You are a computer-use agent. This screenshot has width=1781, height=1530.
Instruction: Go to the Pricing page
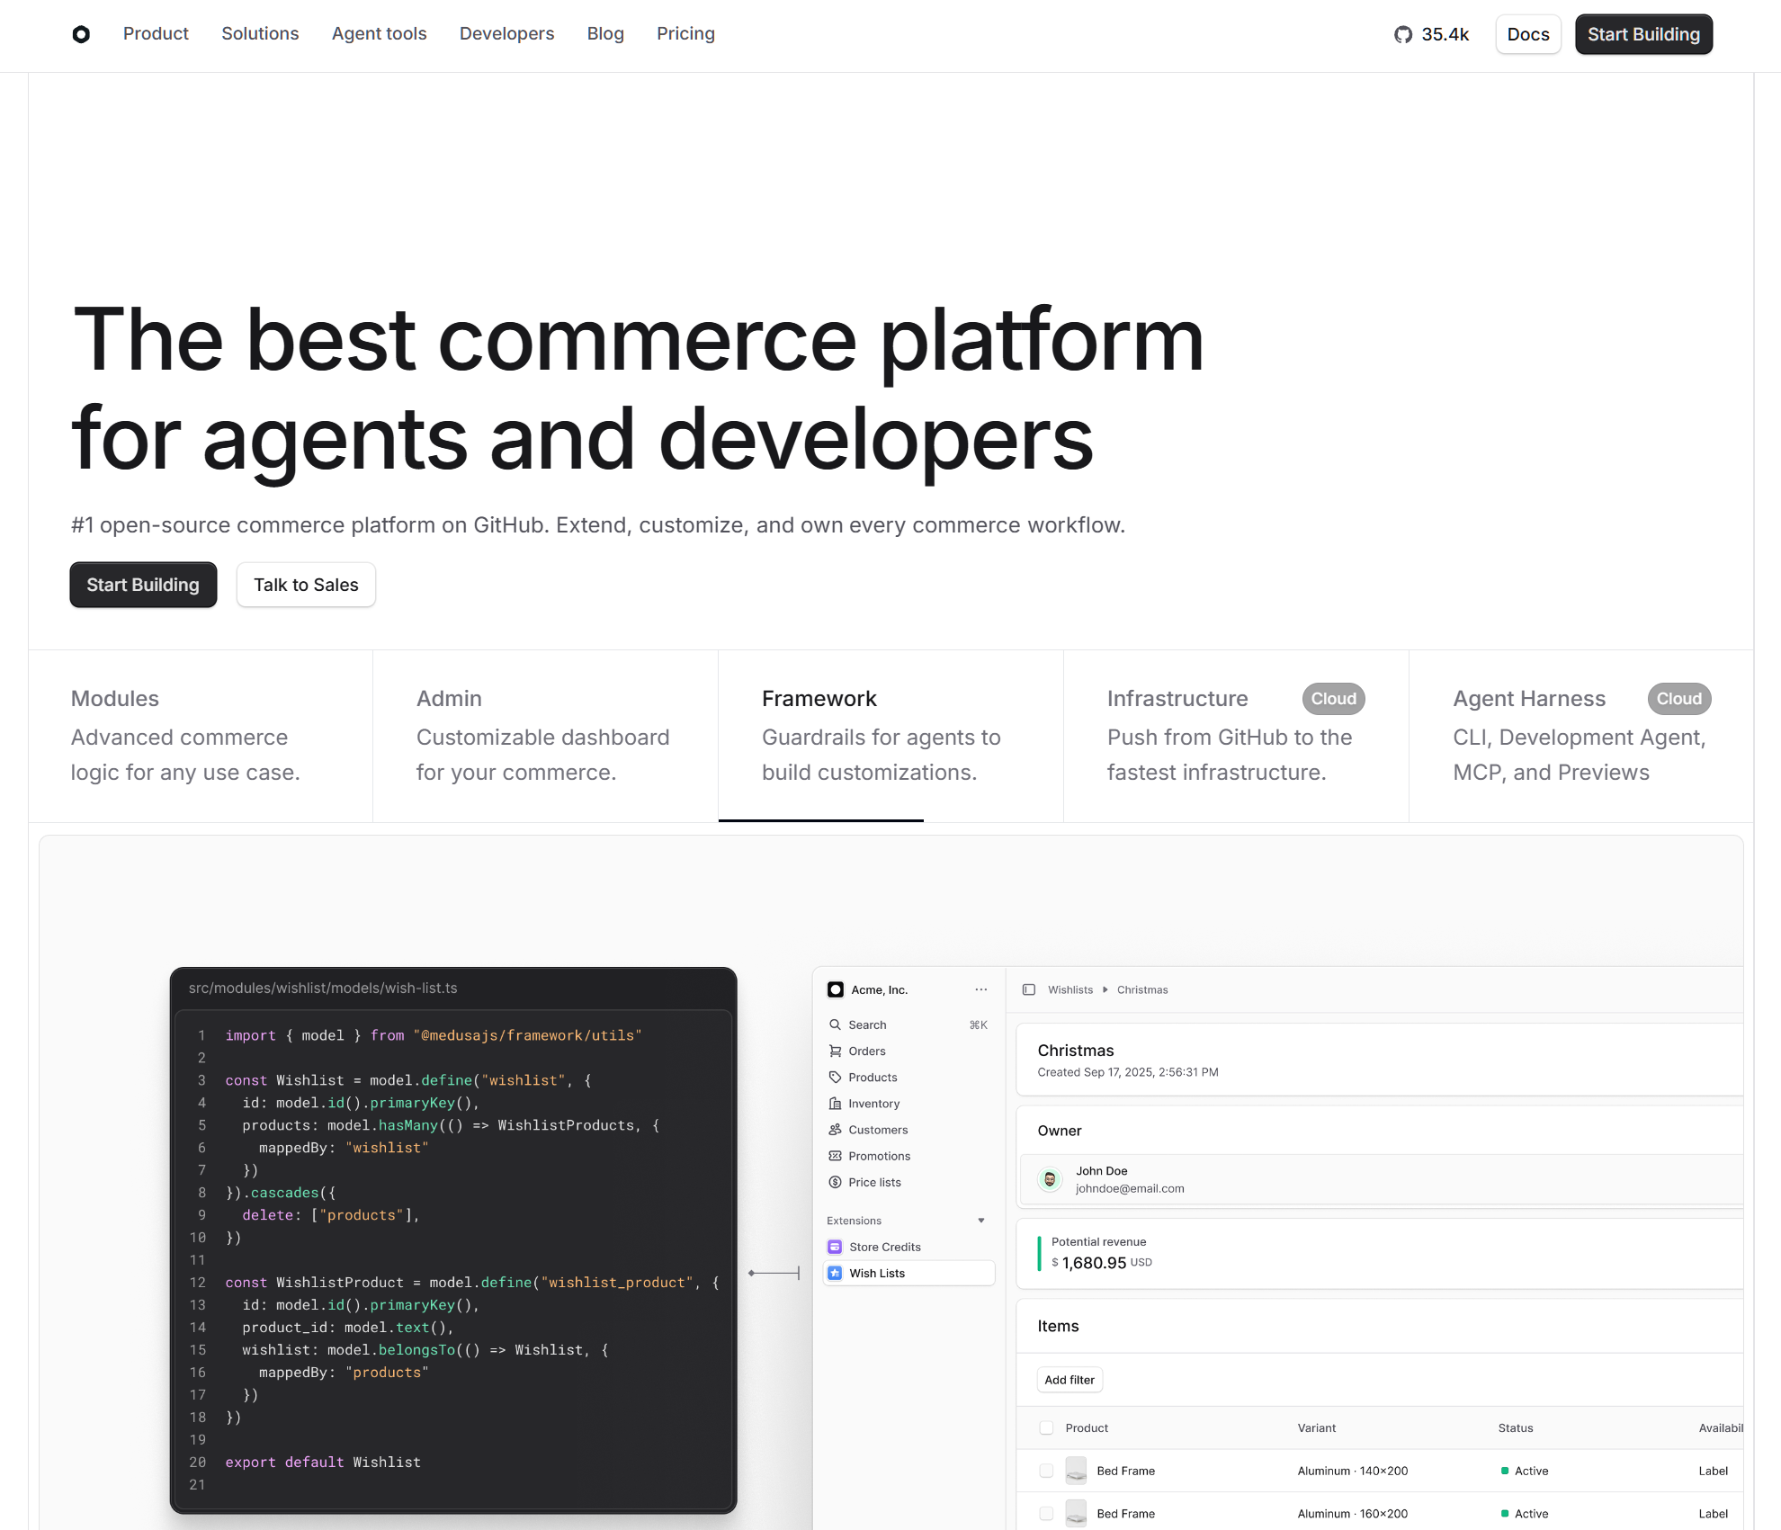pos(685,34)
